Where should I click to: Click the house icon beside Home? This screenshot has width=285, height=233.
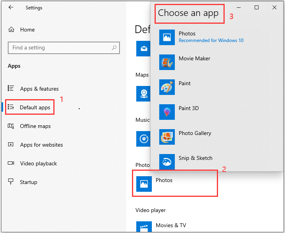pyautogui.click(x=11, y=30)
